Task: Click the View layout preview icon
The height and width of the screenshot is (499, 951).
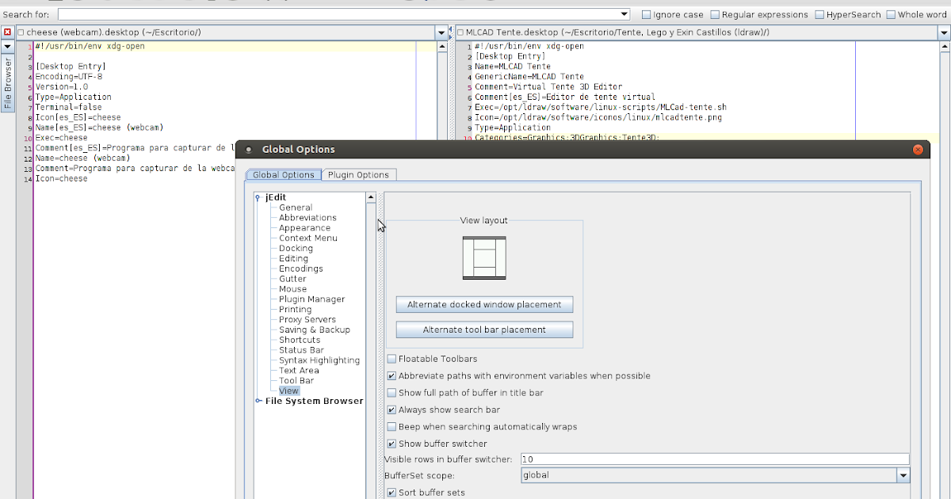Action: (x=484, y=258)
